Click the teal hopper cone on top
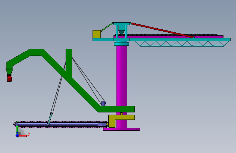The width and height of the screenshot is (236, 153). coord(121,32)
